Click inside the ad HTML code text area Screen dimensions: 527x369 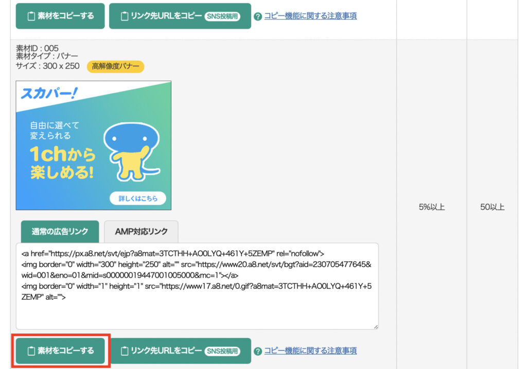click(197, 286)
